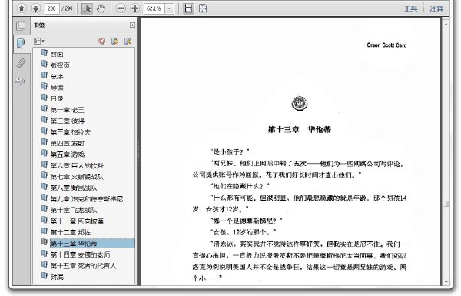Open the 注释 comments pane

click(436, 8)
